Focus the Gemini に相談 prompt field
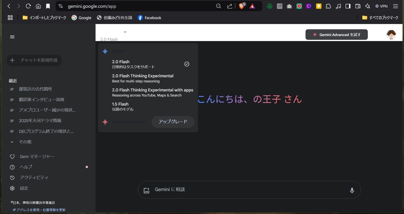This screenshot has width=404, height=214. [249, 190]
